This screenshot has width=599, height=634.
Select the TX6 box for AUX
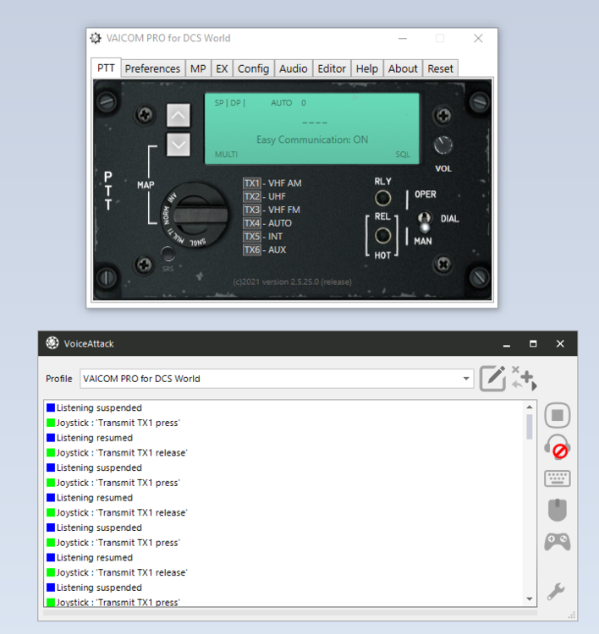point(252,250)
